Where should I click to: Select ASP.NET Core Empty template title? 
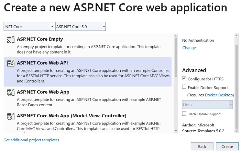tap(40, 39)
